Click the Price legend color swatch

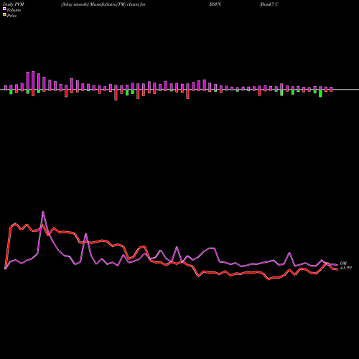pos(4,14)
